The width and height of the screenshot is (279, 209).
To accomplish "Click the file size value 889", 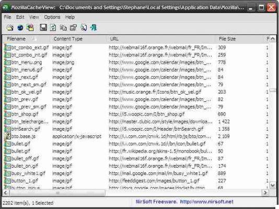I will [222, 173].
